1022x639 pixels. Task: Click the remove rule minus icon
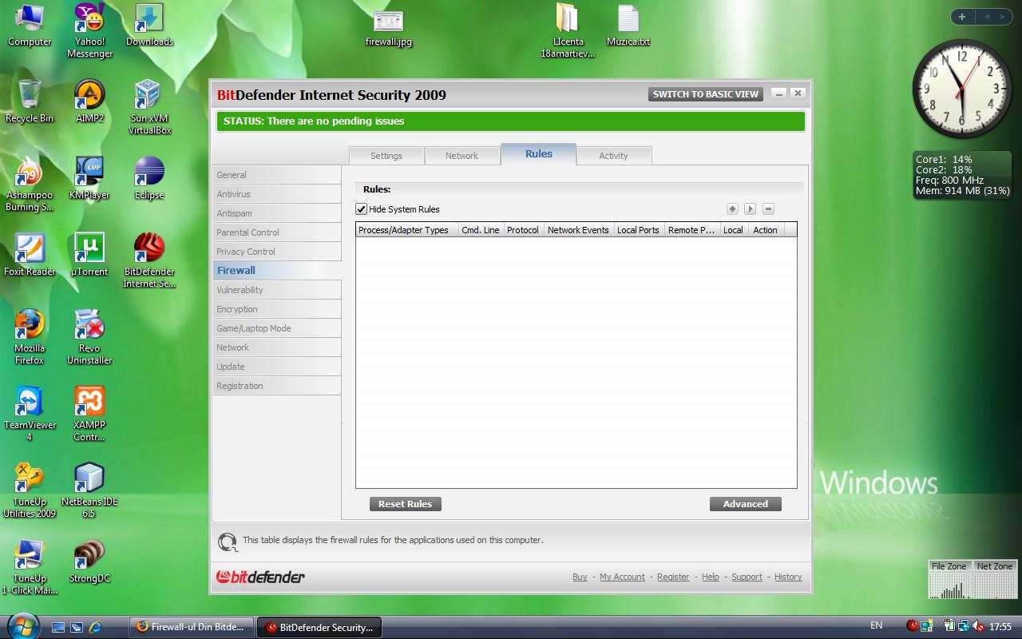[x=768, y=208]
